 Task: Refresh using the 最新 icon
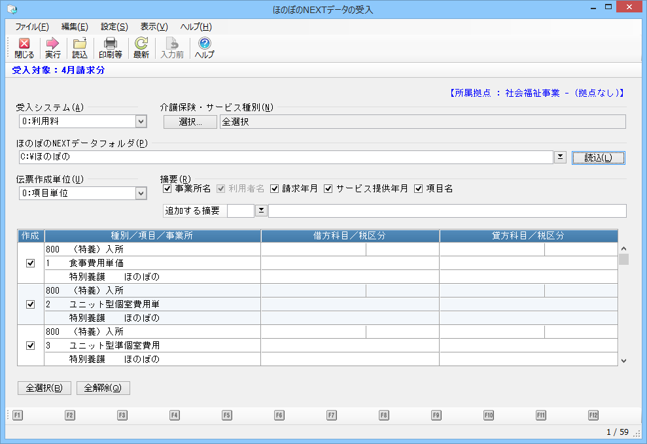(141, 44)
